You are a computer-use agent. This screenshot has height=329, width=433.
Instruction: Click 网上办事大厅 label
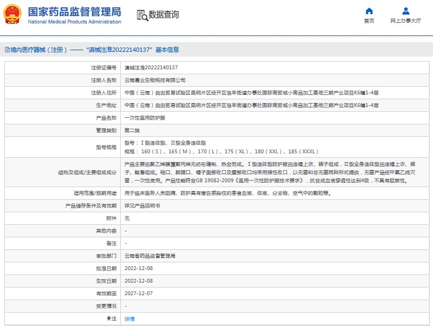(406, 21)
